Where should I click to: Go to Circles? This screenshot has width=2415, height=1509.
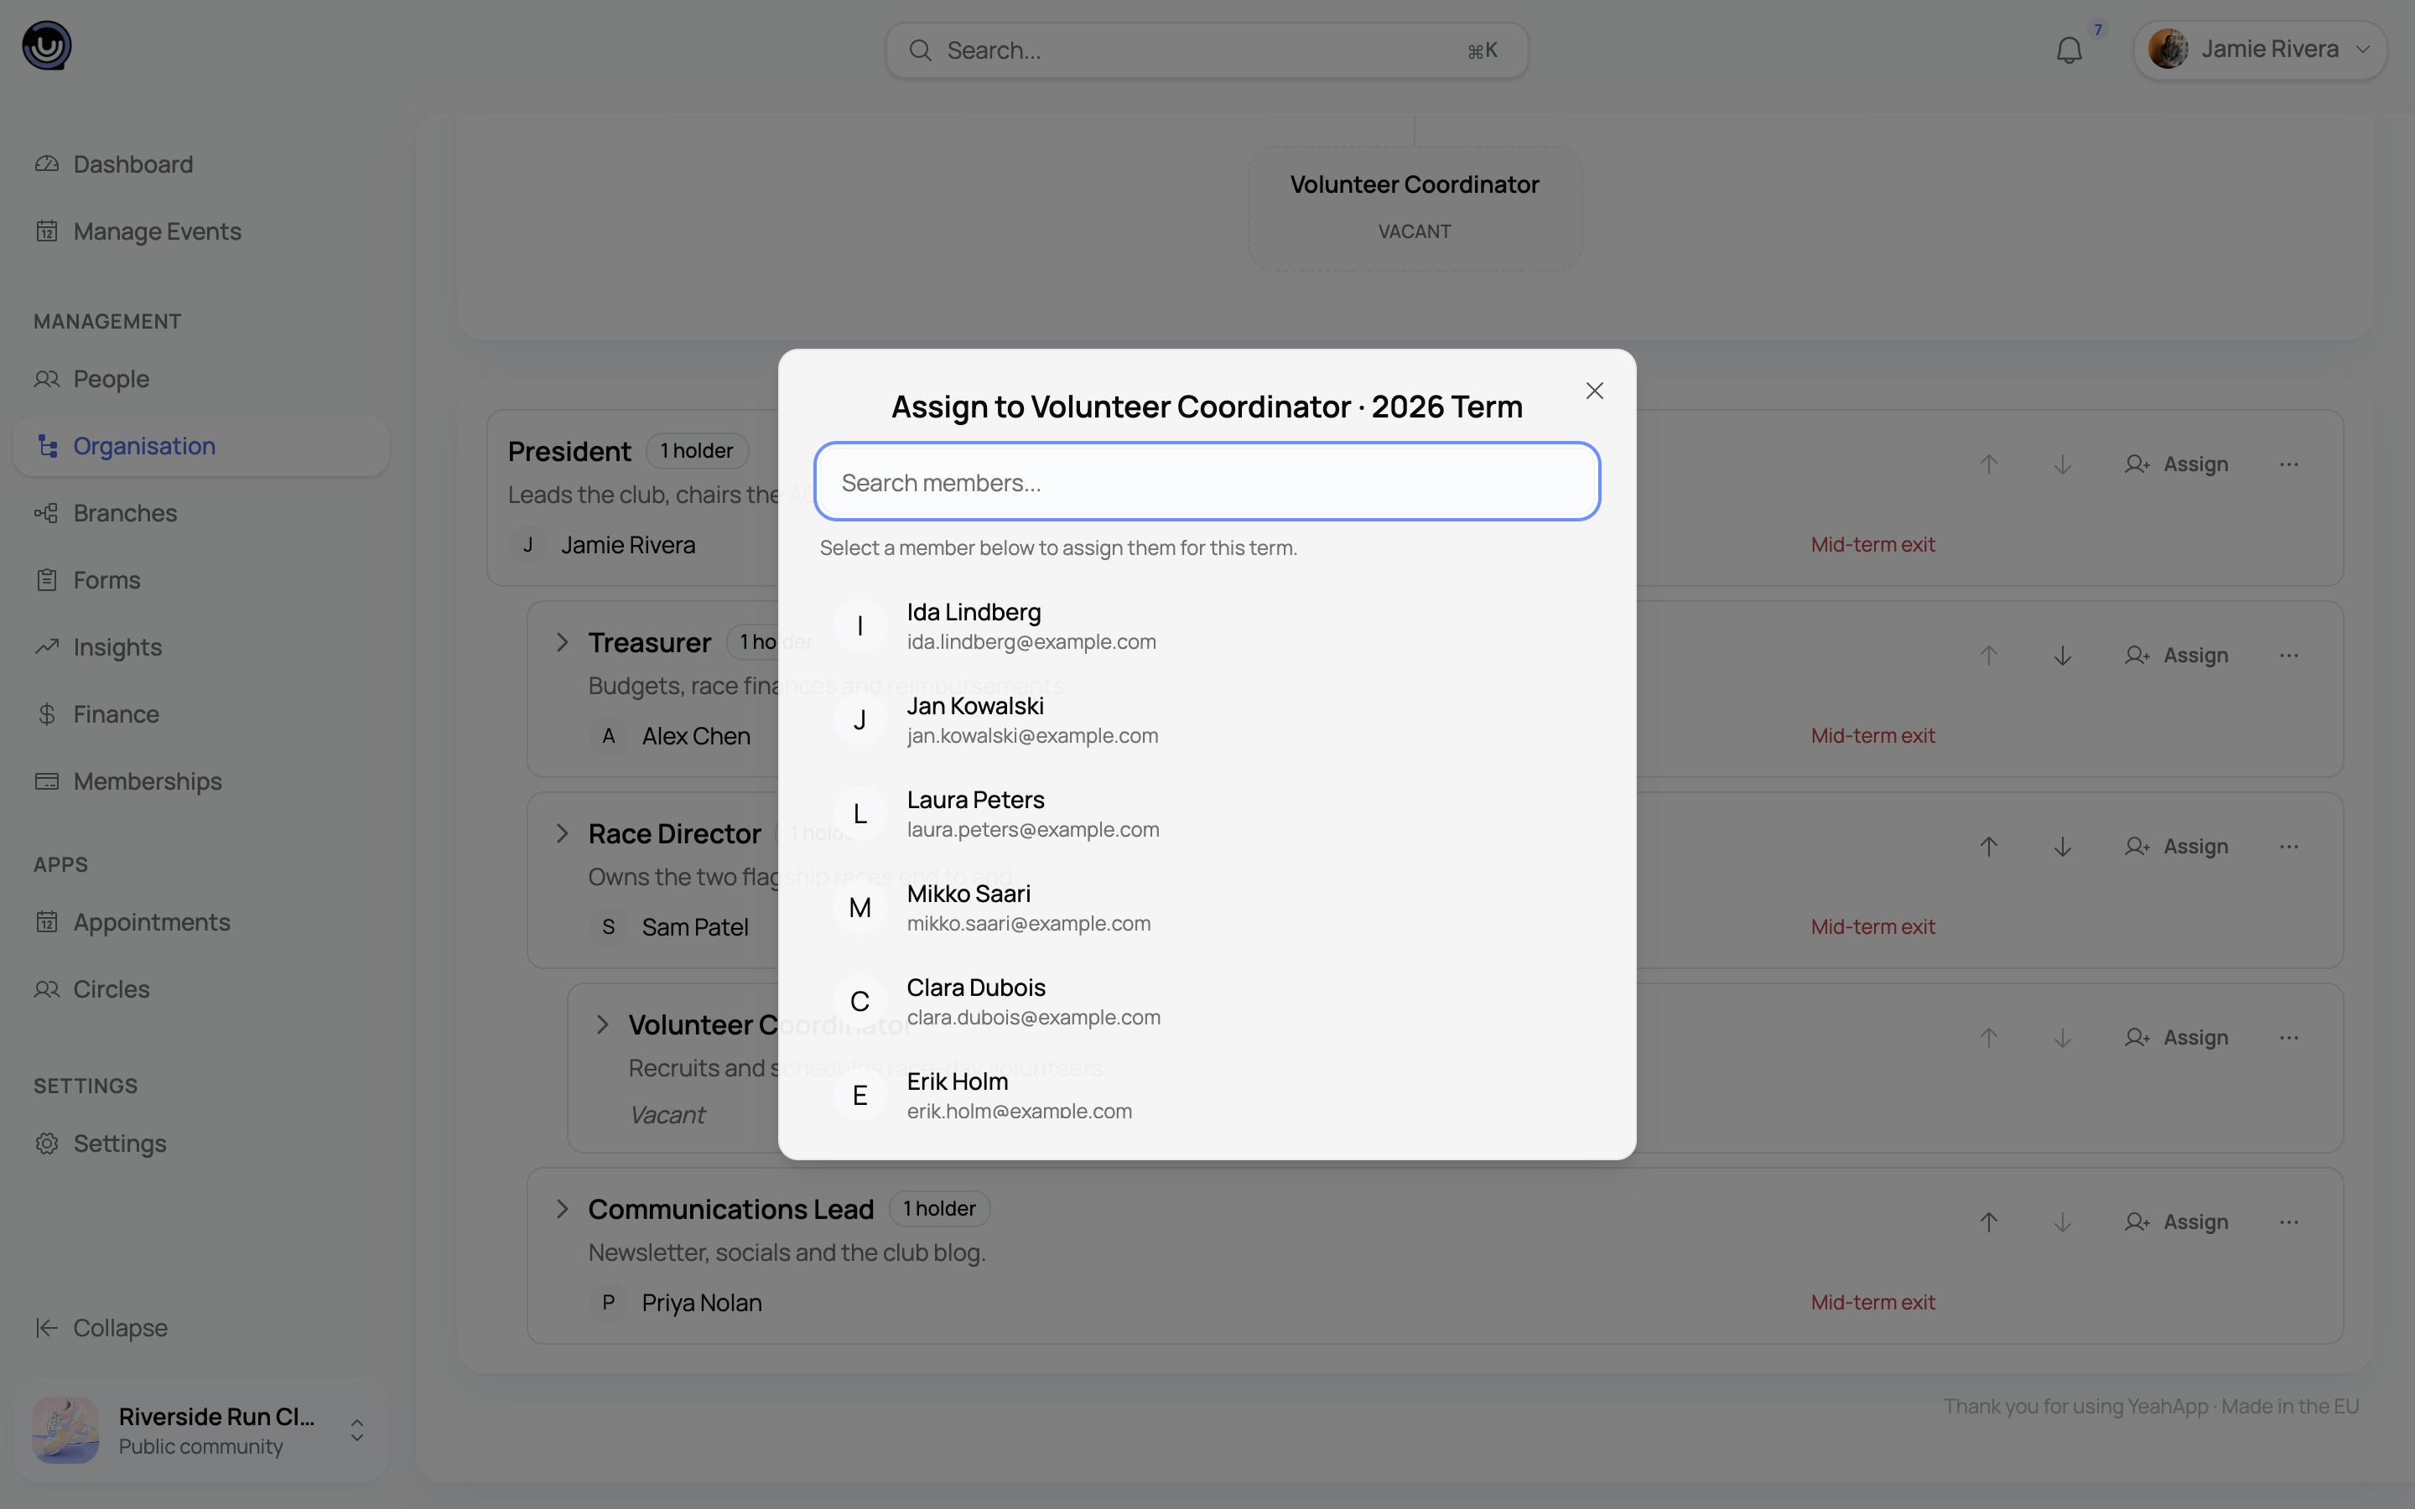tap(200, 988)
